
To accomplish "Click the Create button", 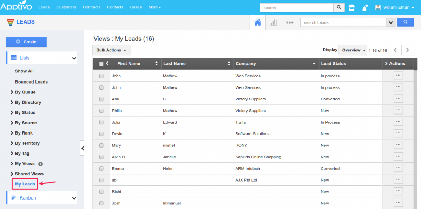I will [x=26, y=42].
